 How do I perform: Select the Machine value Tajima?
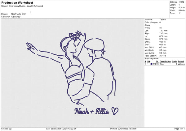(162, 19)
